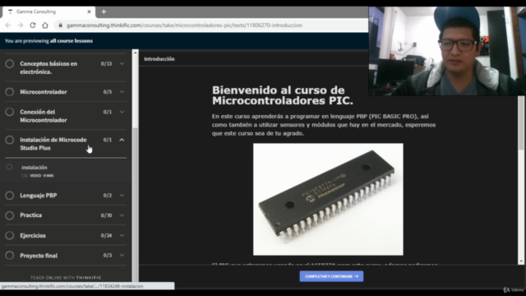Expand the Practica section chevron
This screenshot has width=526, height=296.
122,215
